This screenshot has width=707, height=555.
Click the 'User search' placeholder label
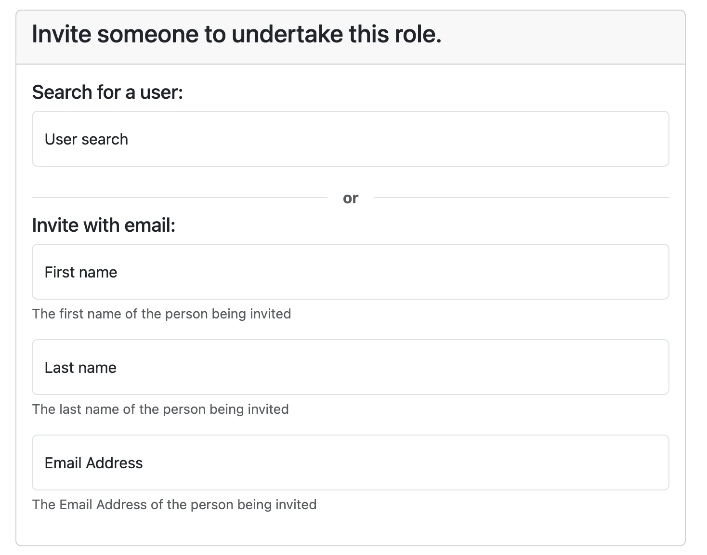tap(86, 139)
